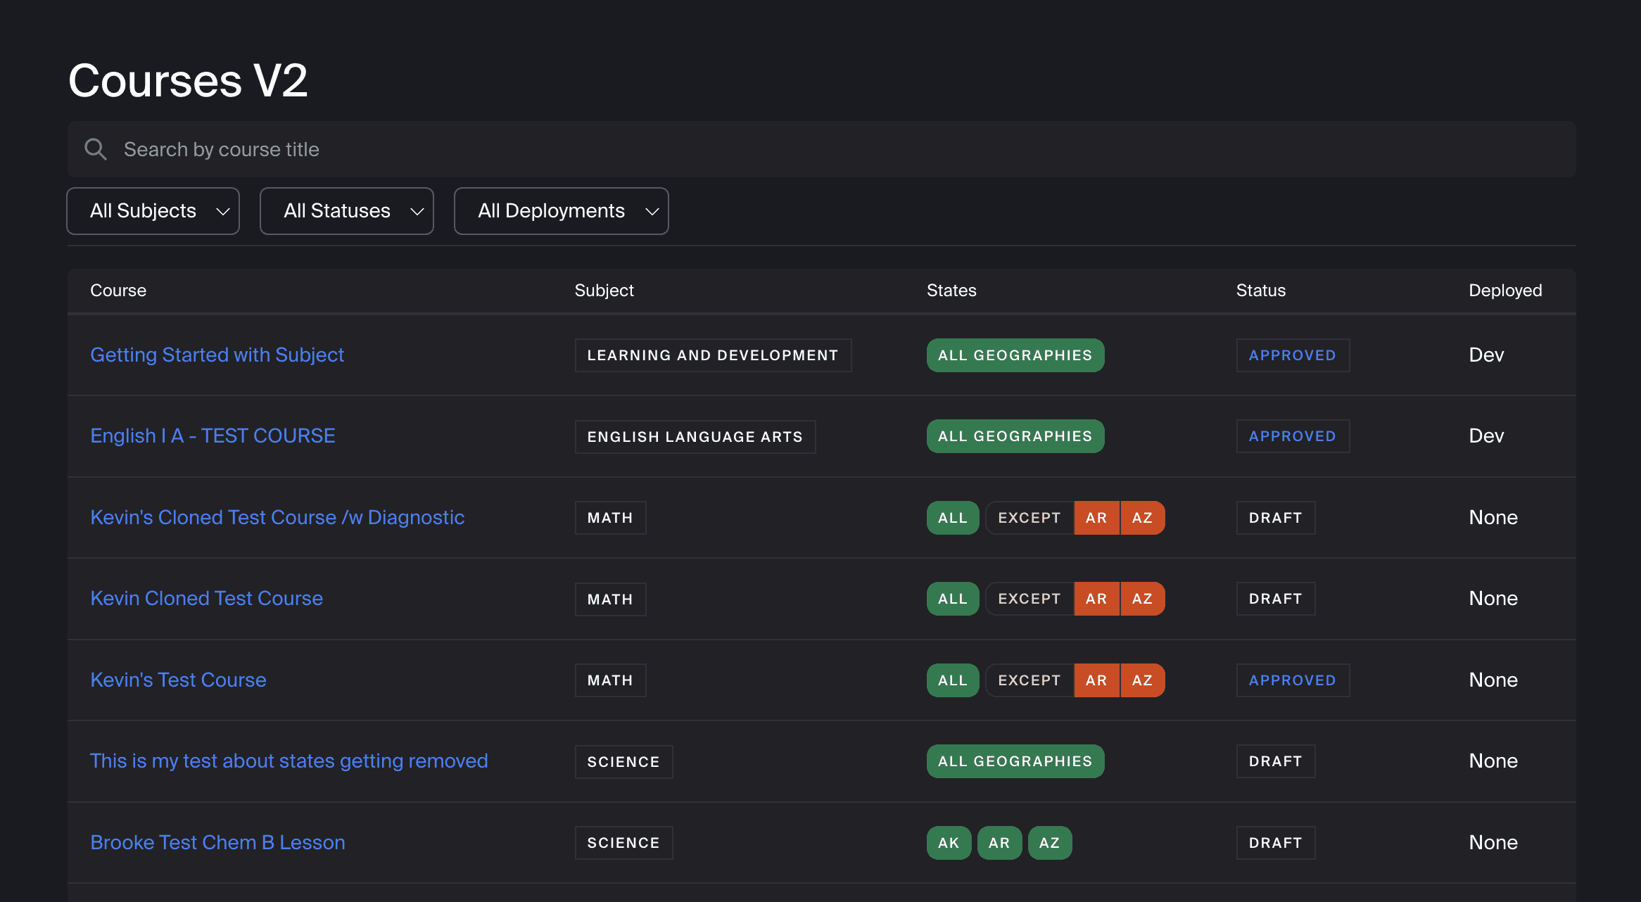Click Dev deployment in Getting Started row
This screenshot has width=1641, height=902.
(1486, 355)
